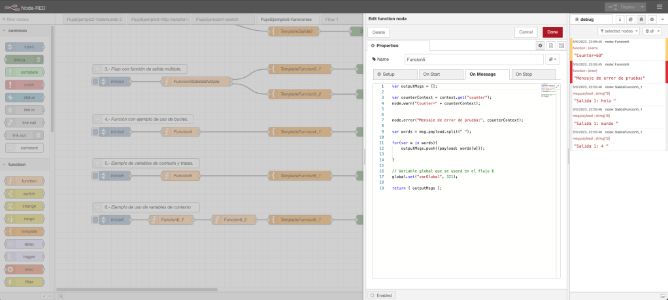
Task: Expand the code editor to full size
Action: 557,86
